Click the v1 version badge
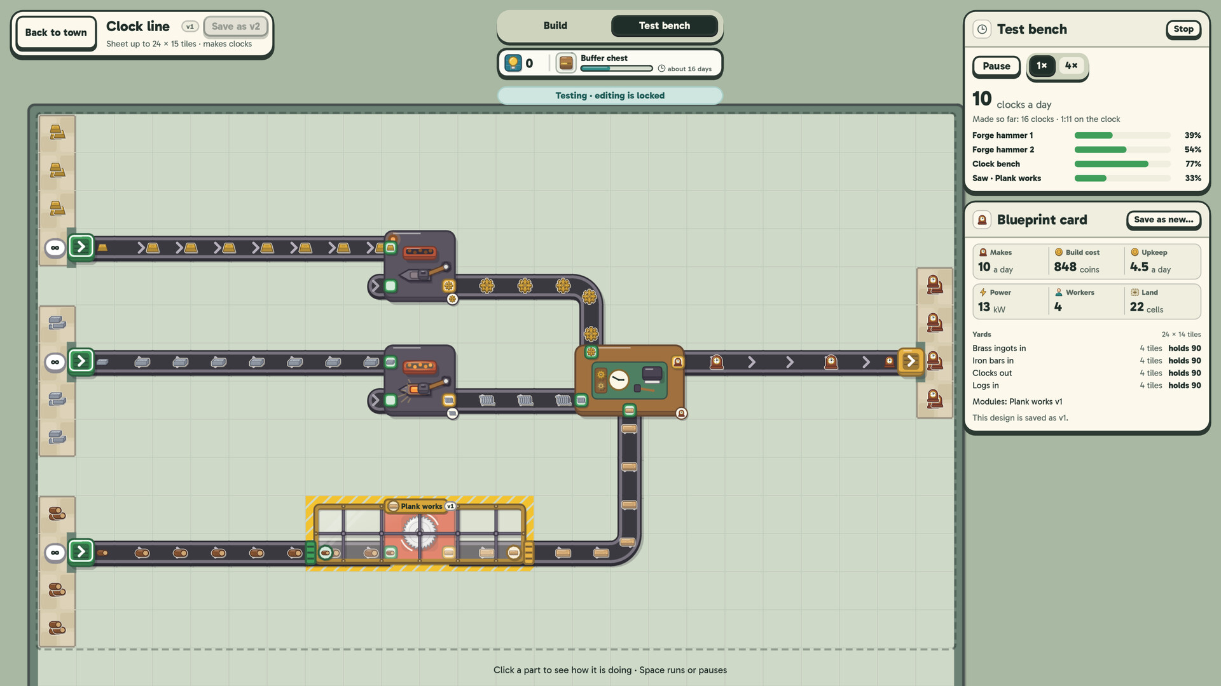This screenshot has width=1221, height=686. [190, 27]
